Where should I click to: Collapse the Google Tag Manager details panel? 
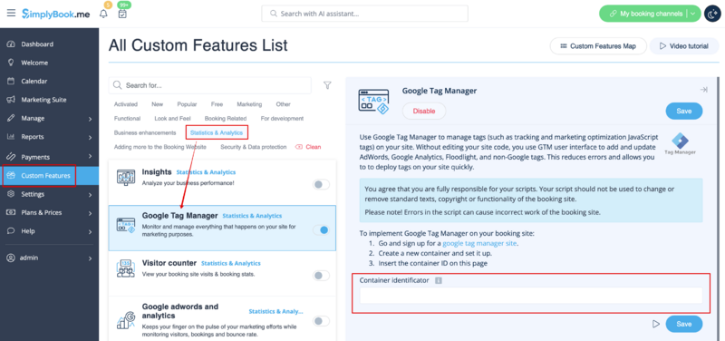pos(703,90)
